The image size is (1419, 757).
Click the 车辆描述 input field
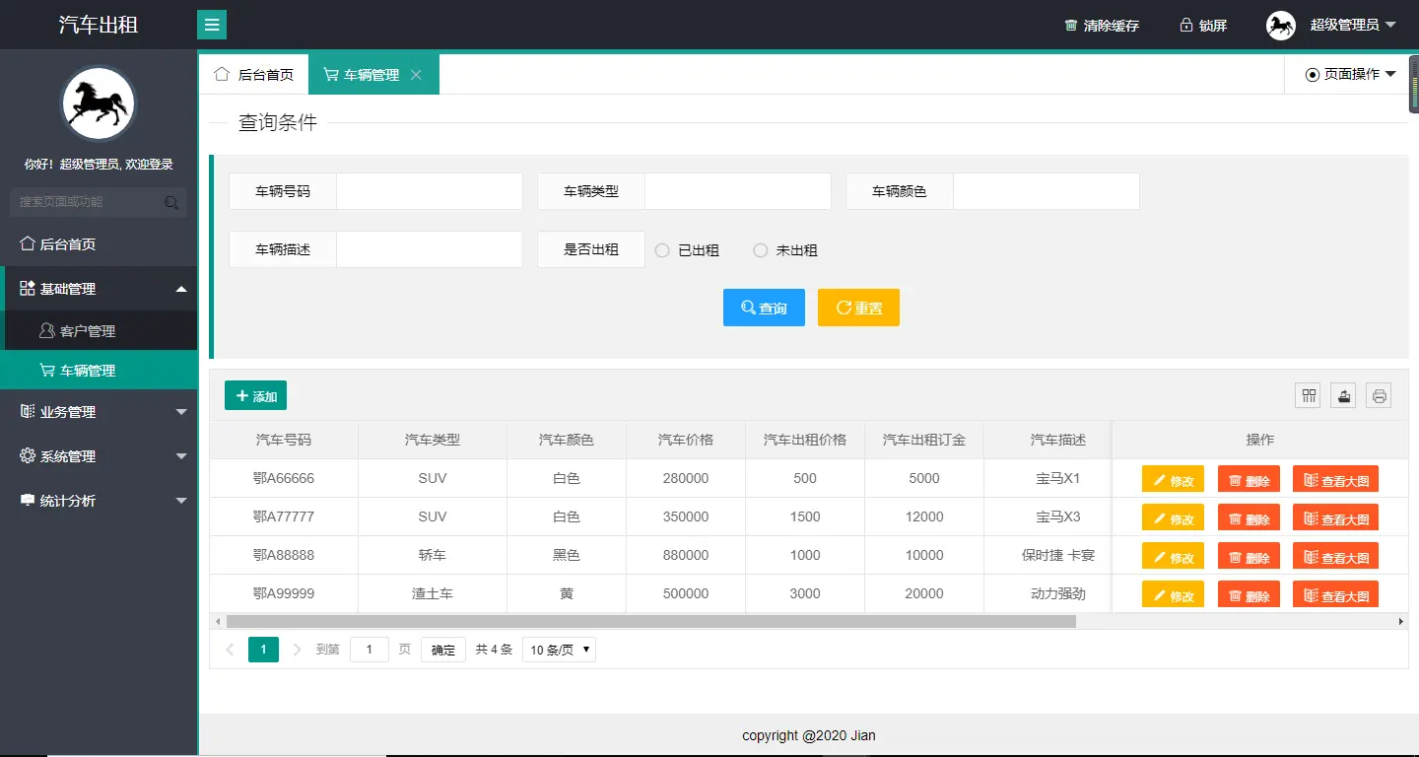[x=430, y=249]
